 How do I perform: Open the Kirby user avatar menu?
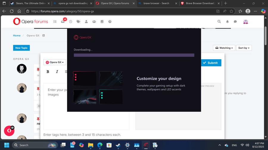click(x=246, y=22)
